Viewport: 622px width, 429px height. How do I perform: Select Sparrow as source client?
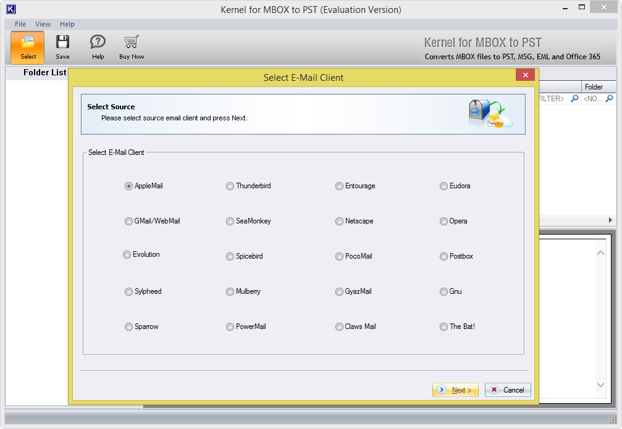tap(128, 327)
